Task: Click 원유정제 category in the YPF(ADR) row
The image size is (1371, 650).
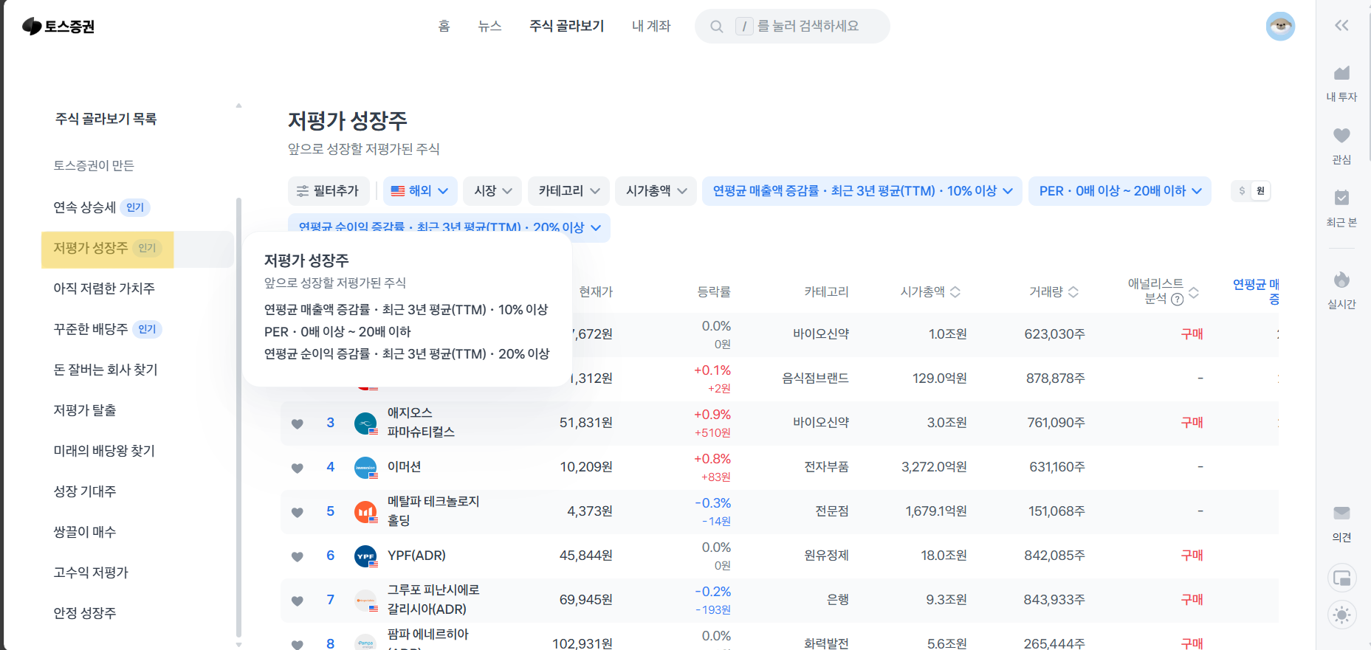Action: pos(826,556)
